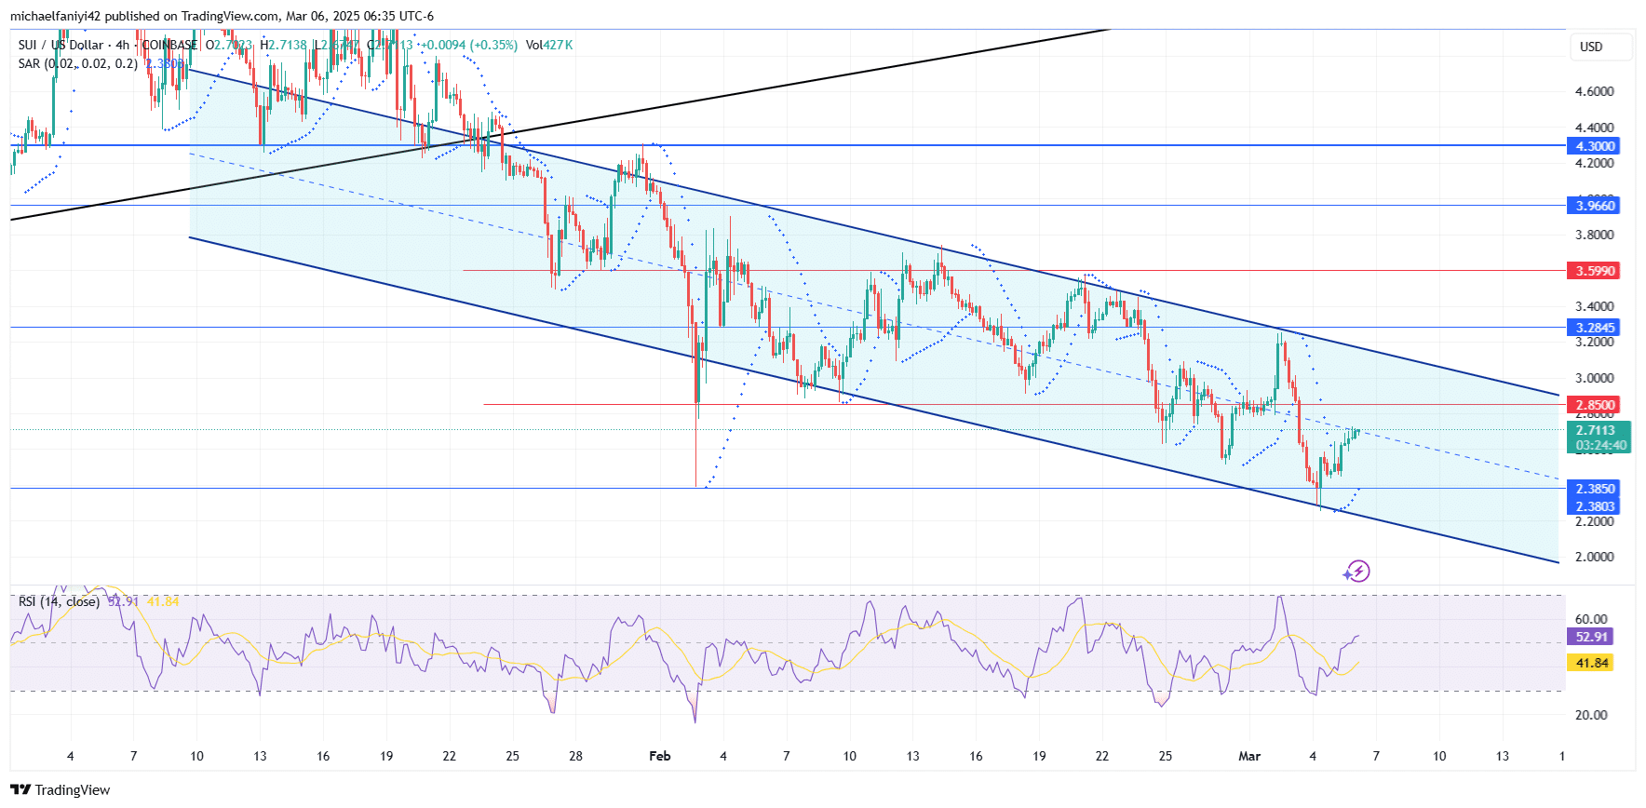Click the Feb label on time axis
The height and width of the screenshot is (808, 1646).
[x=659, y=756]
